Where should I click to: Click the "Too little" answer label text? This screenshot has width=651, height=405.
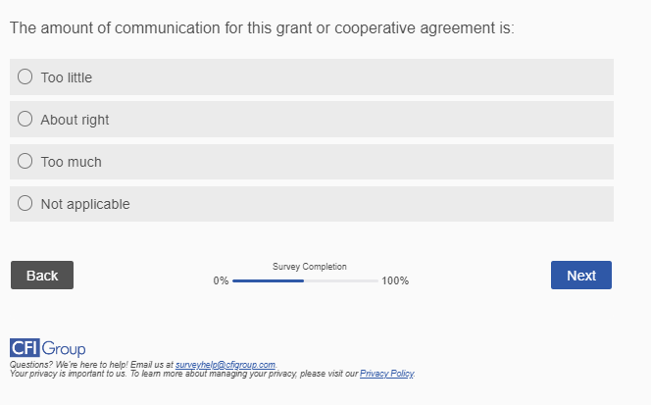(x=67, y=77)
